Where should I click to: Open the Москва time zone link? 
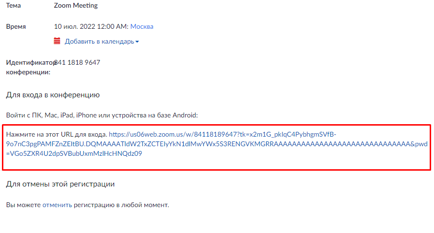click(x=142, y=26)
